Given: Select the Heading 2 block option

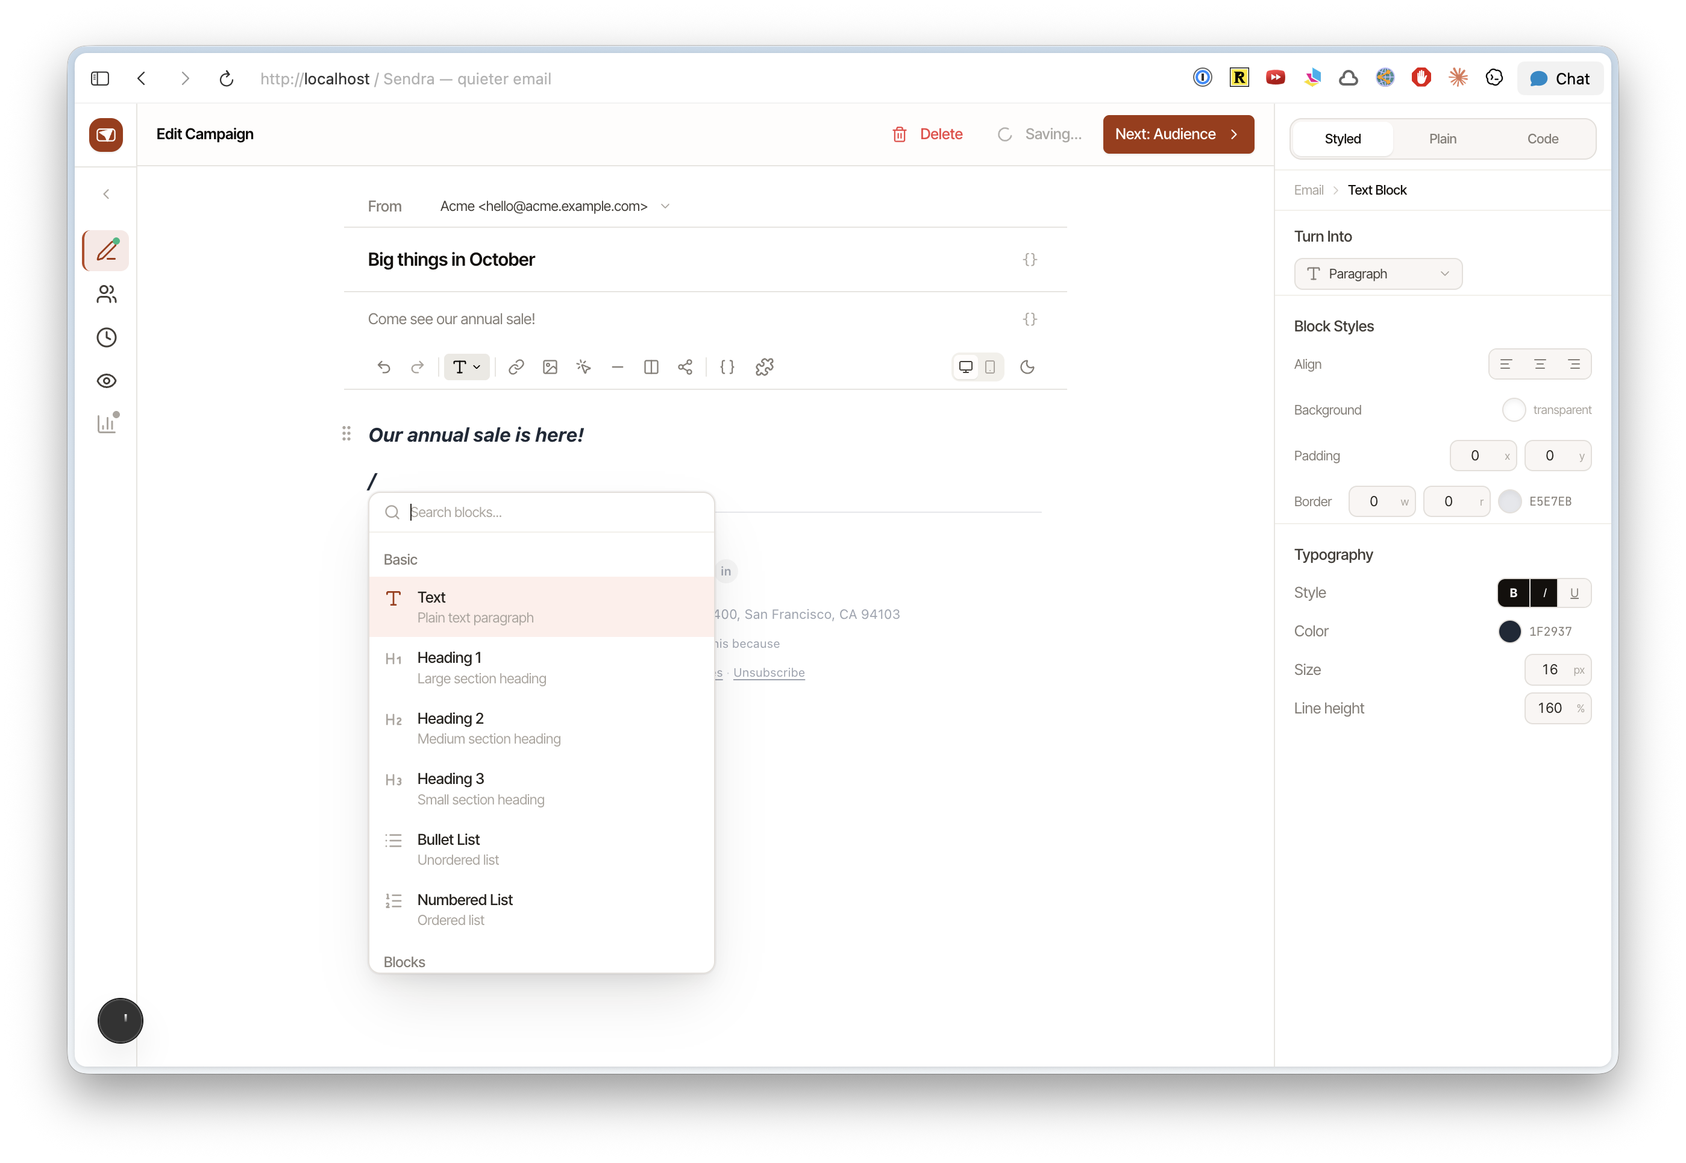Looking at the screenshot, I should tap(541, 728).
